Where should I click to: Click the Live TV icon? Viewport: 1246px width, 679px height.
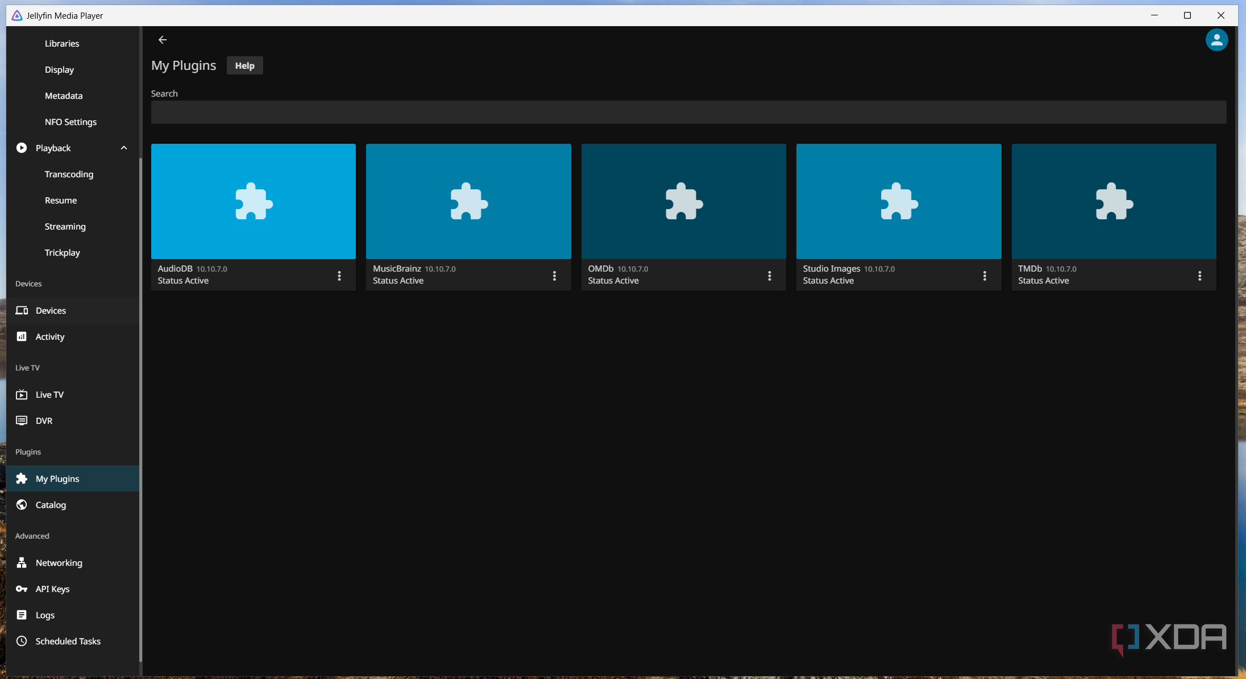click(x=22, y=394)
